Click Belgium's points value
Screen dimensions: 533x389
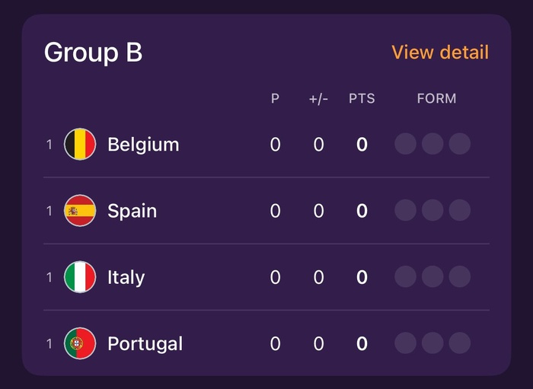(362, 144)
